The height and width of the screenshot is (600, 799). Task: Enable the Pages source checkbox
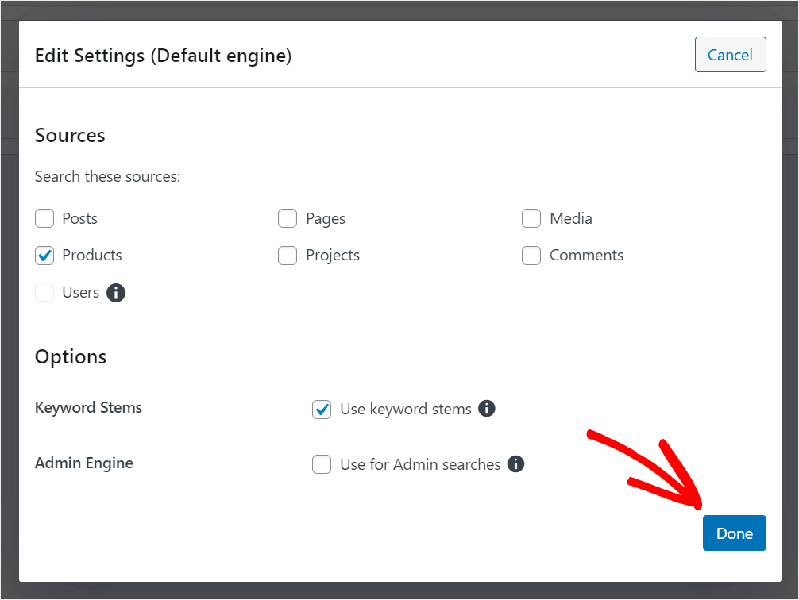(288, 218)
